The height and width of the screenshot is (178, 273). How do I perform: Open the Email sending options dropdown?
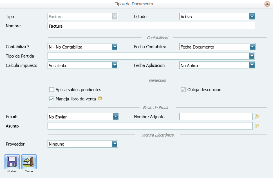(x=115, y=116)
